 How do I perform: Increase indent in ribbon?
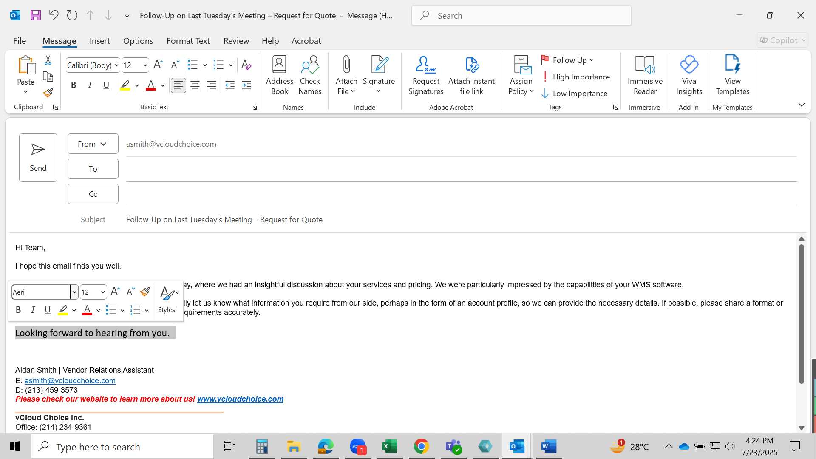coord(246,85)
